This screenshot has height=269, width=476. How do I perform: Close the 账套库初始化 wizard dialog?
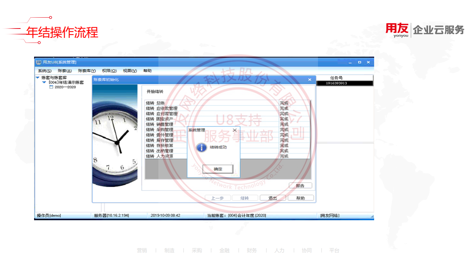click(310, 80)
